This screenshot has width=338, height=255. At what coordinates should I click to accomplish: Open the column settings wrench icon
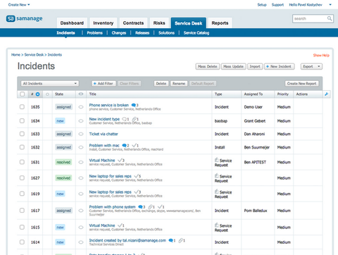[x=326, y=94]
